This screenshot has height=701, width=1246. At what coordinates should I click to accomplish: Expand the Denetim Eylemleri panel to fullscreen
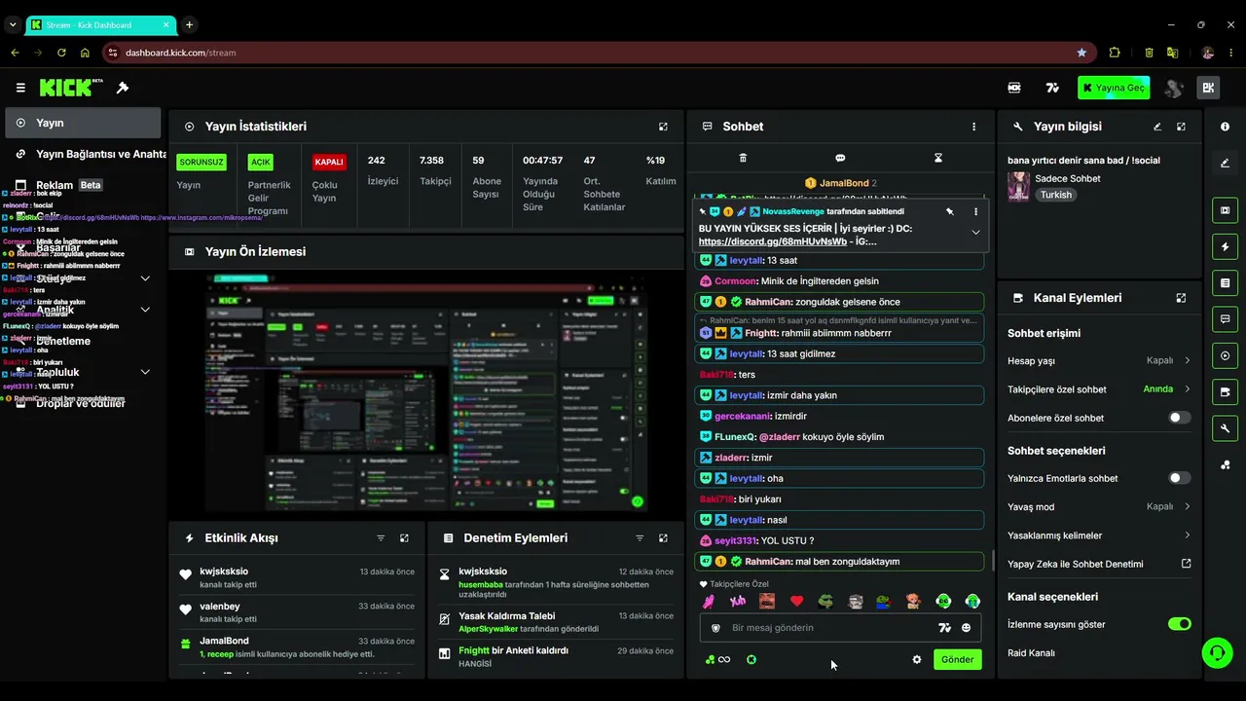click(x=663, y=538)
